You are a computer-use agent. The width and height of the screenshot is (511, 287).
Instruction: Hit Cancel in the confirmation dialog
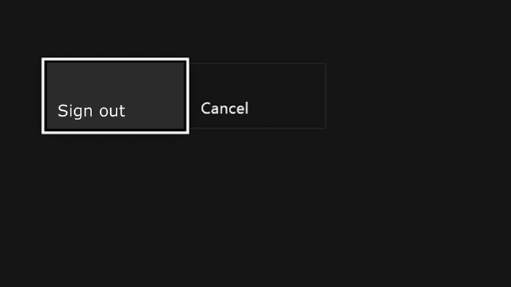pos(258,96)
